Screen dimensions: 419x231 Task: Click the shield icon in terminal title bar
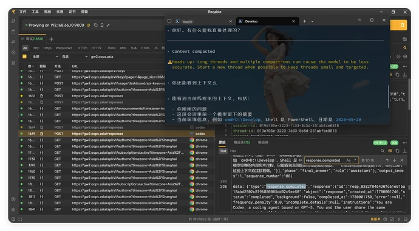click(169, 21)
